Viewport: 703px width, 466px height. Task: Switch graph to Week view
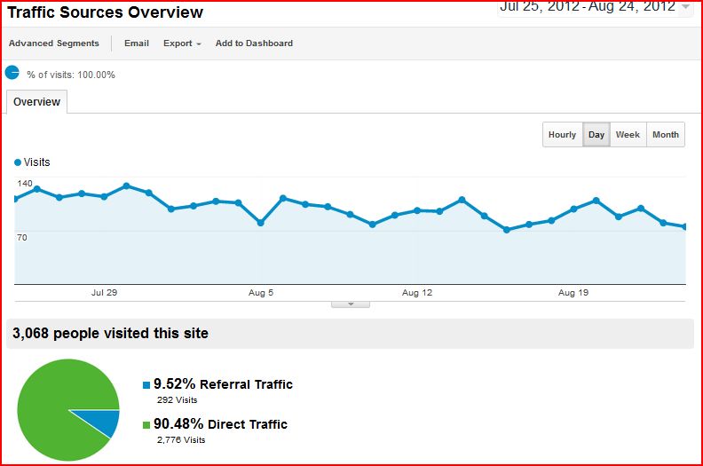pos(628,135)
